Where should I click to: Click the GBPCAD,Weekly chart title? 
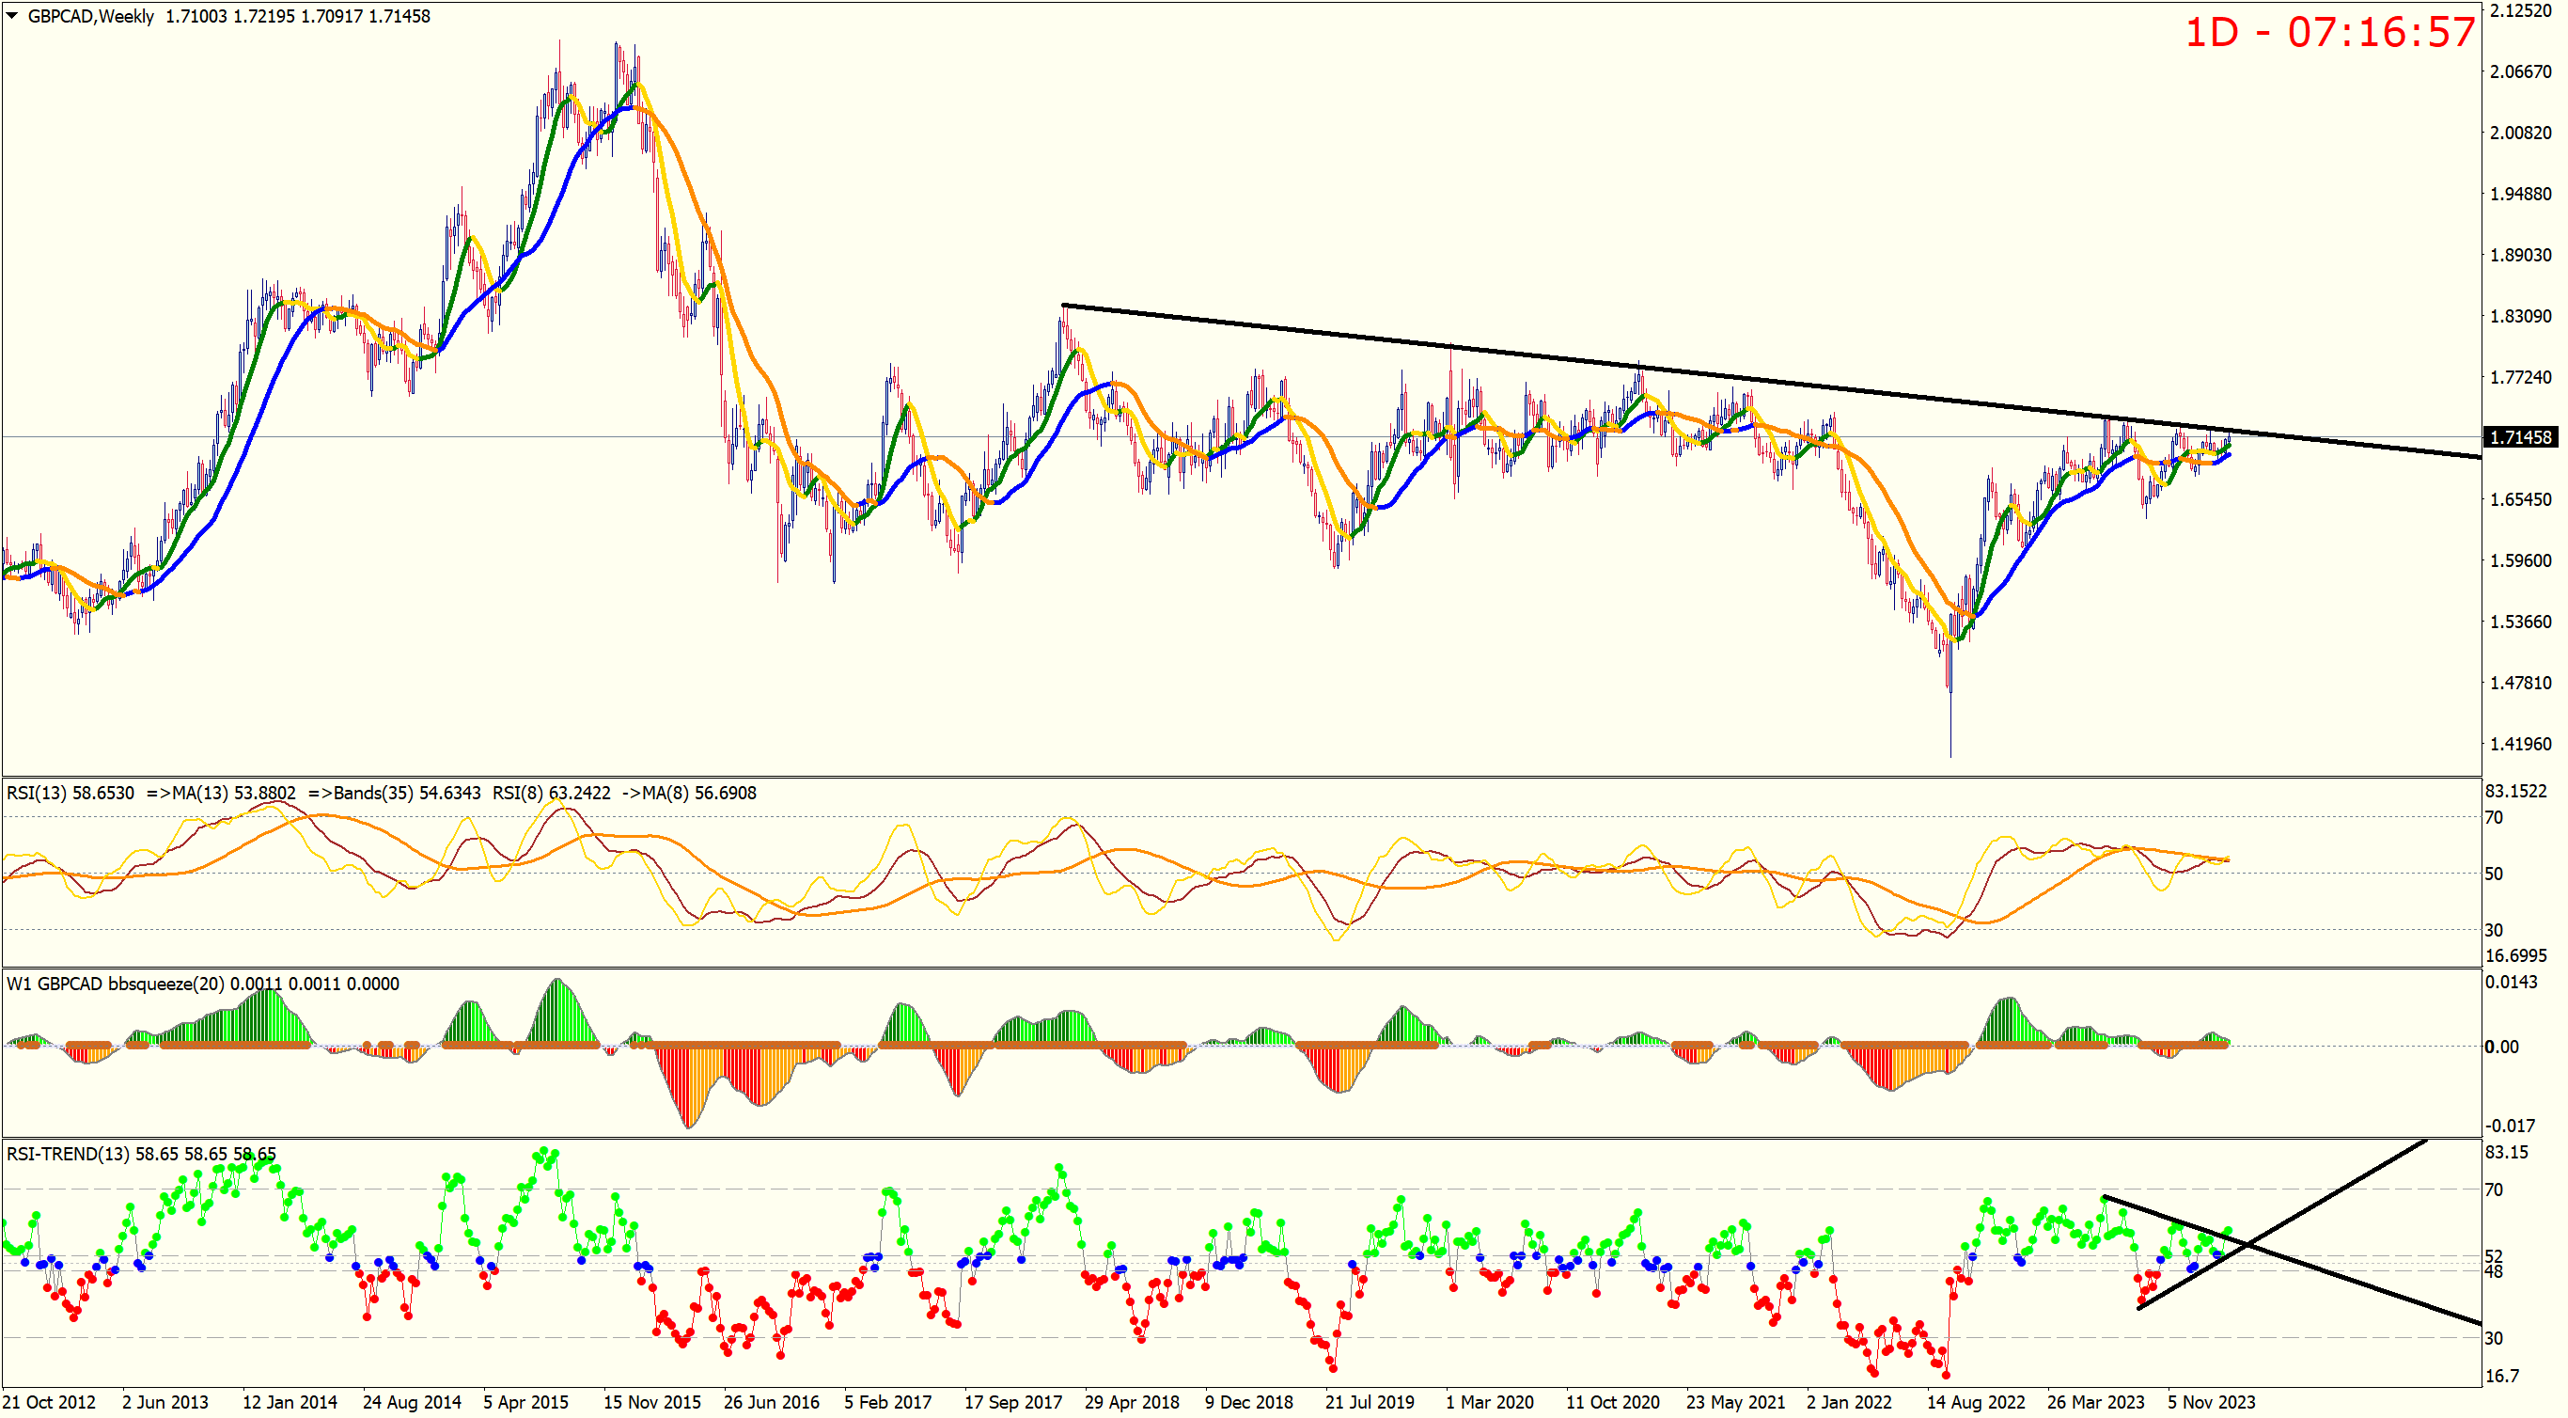92,16
